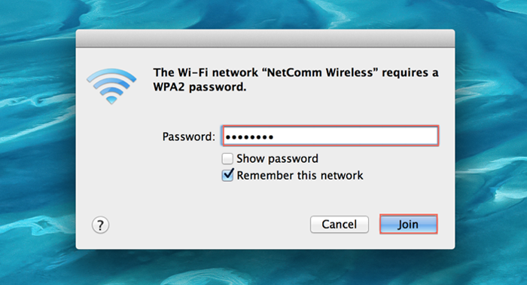Join the NetComm Wireless network
The width and height of the screenshot is (527, 285).
click(x=408, y=225)
